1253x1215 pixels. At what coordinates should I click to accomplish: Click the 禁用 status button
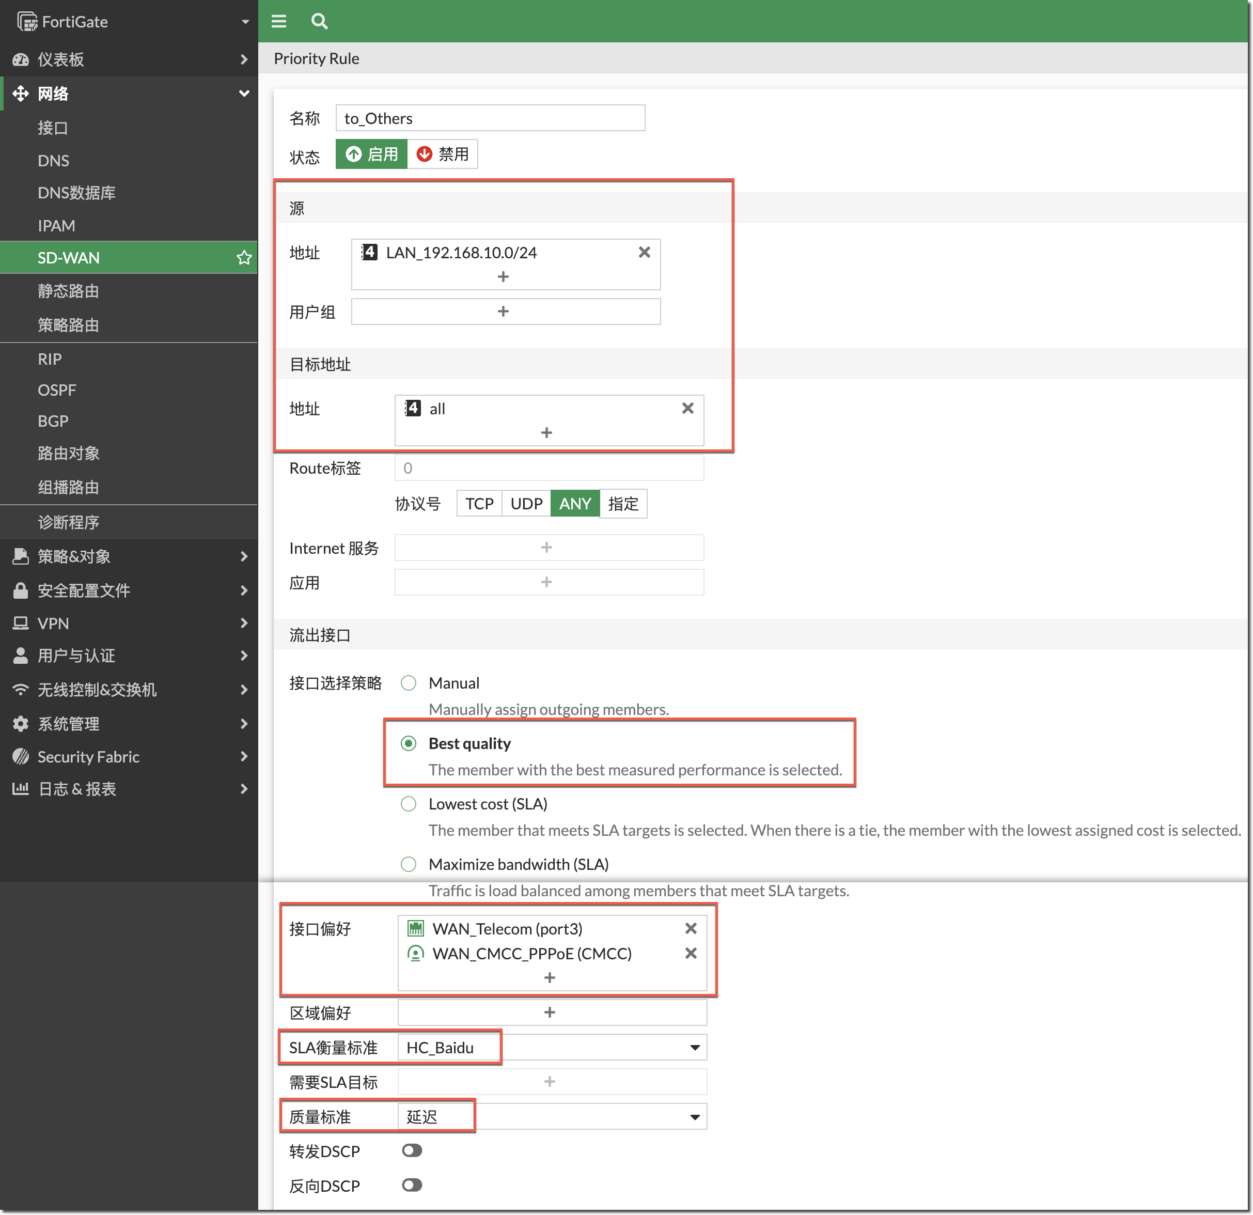pos(443,154)
